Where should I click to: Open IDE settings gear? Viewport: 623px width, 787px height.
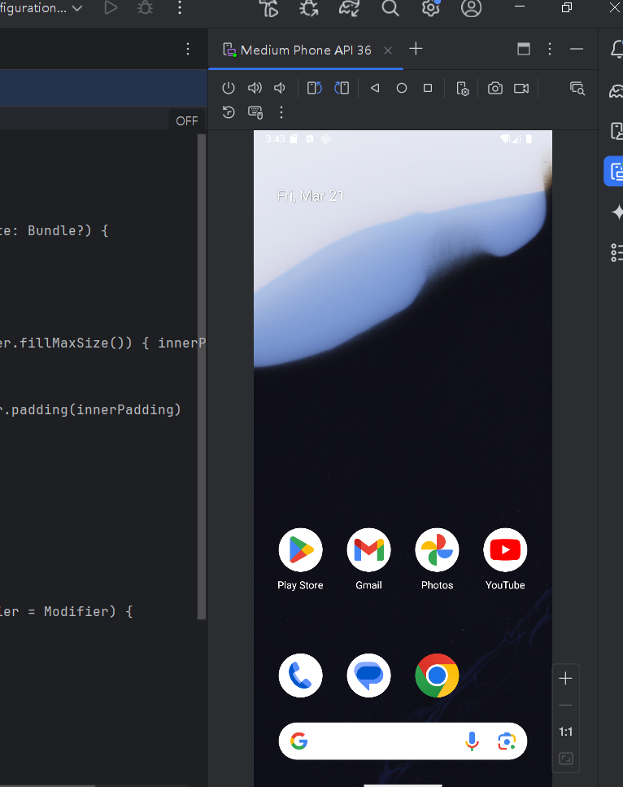click(x=431, y=8)
